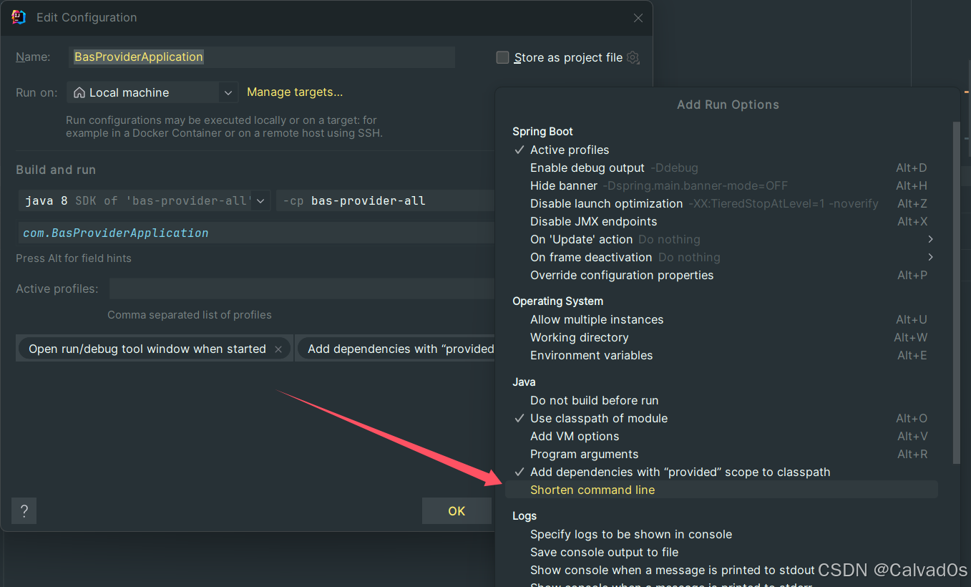Select Shorten command line option

tap(592, 490)
